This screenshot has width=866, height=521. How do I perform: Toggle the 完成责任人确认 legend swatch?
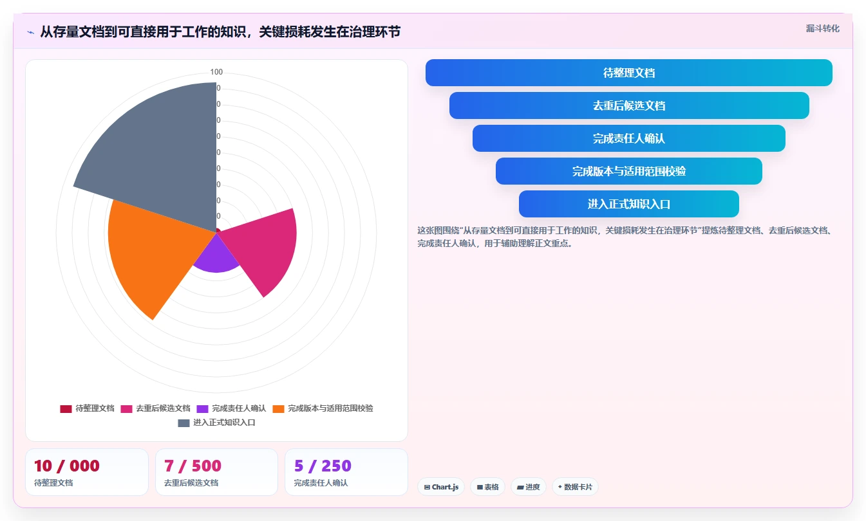point(202,408)
